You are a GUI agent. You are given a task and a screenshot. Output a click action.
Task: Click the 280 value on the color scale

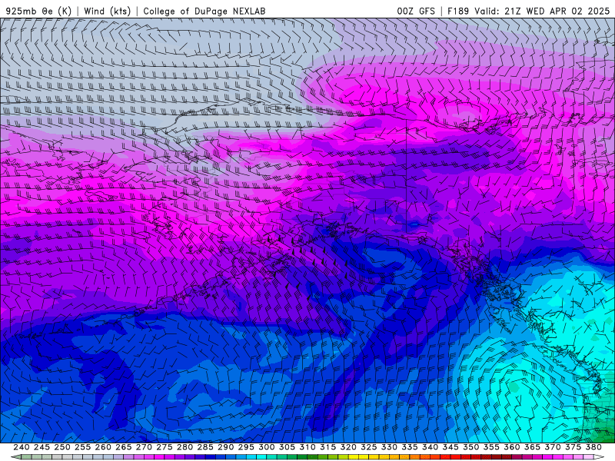tap(184, 447)
